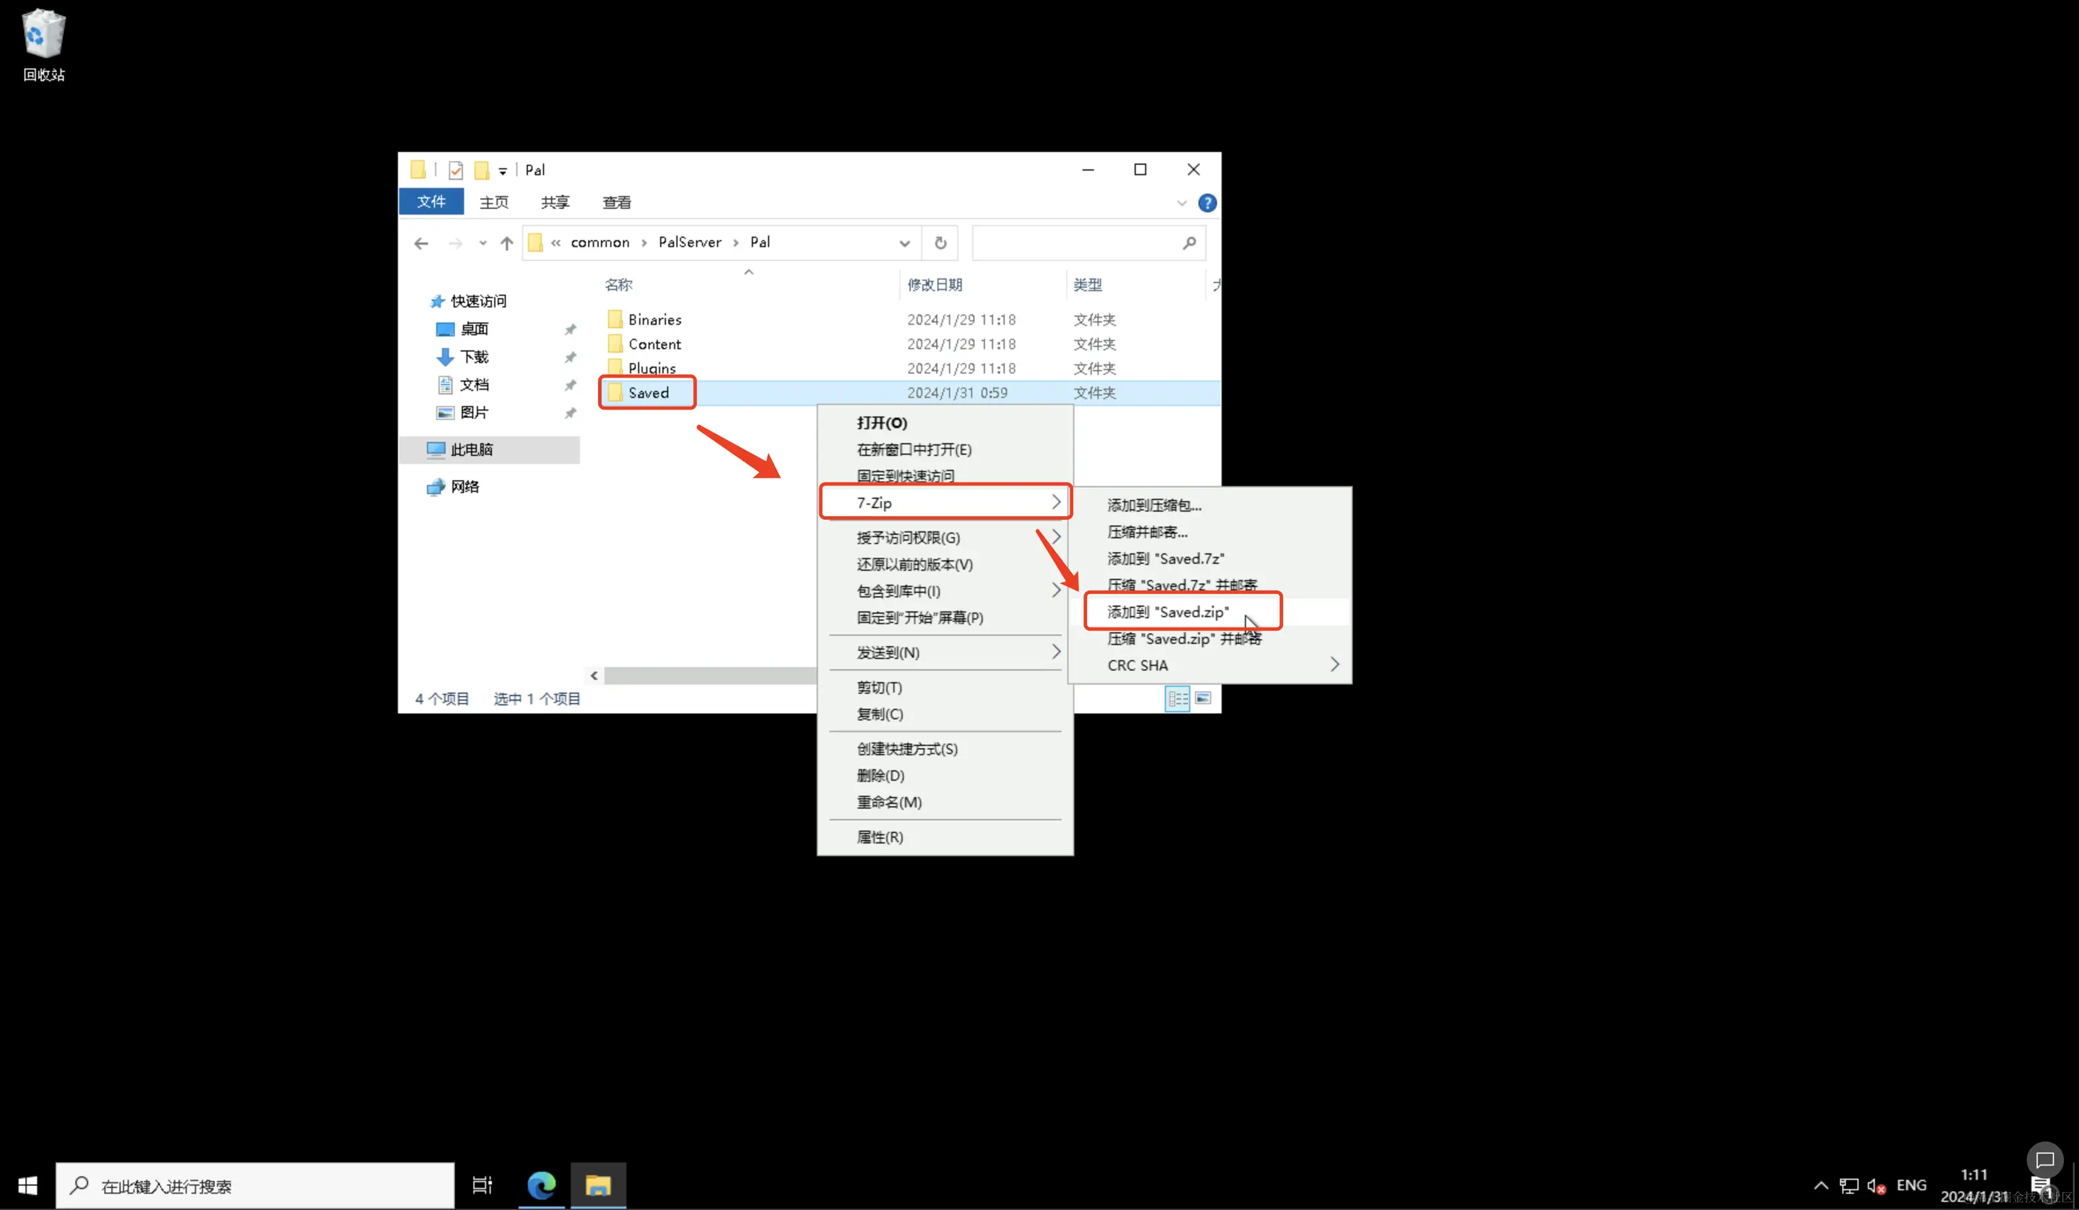Click the back navigation arrow
The image size is (2079, 1210).
point(421,243)
